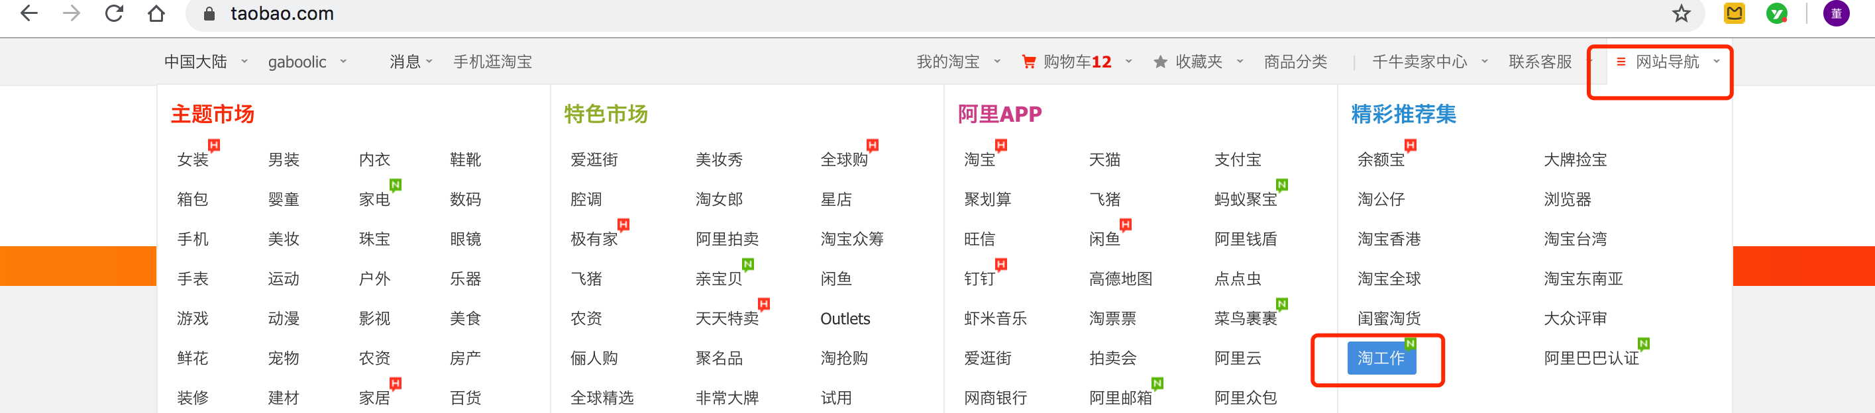This screenshot has width=1875, height=413.
Task: Click the red shopping cart icon
Action: [x=1028, y=62]
